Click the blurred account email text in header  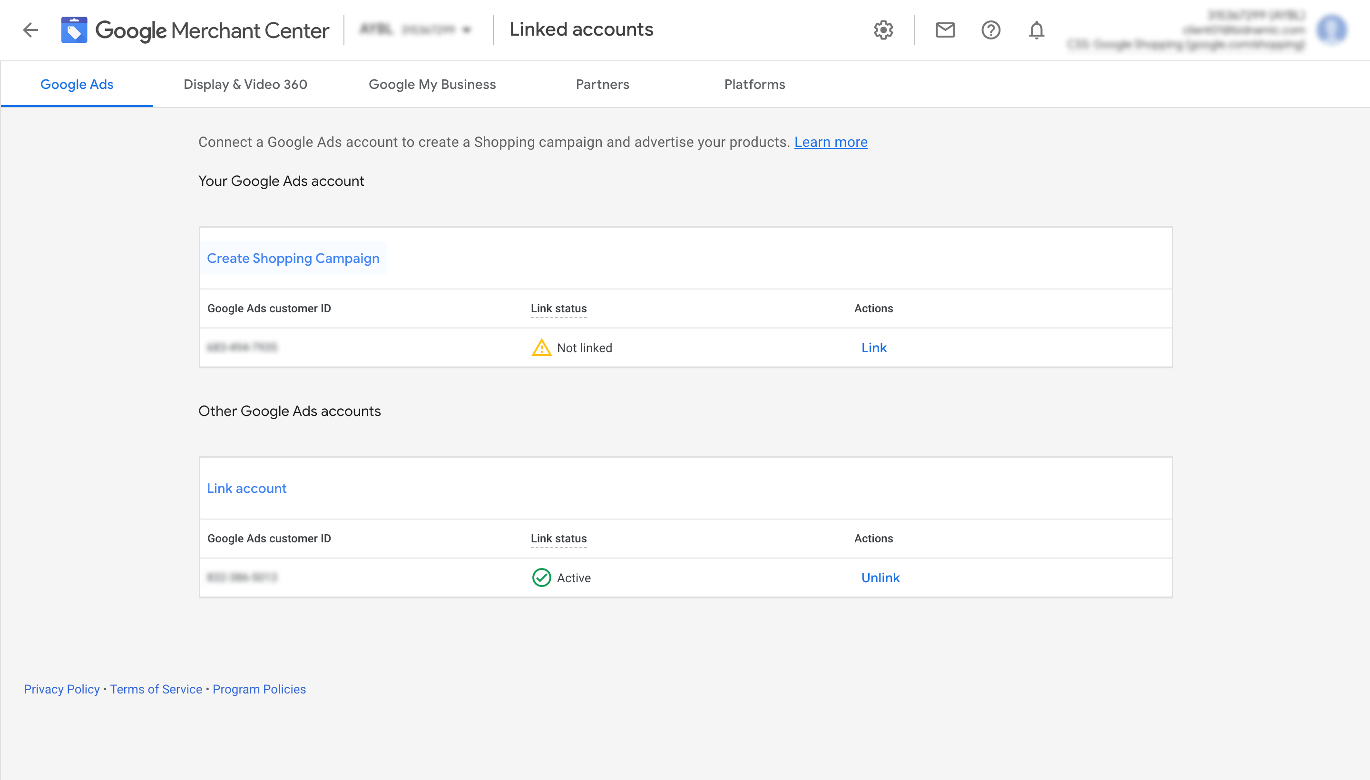[x=1243, y=30]
